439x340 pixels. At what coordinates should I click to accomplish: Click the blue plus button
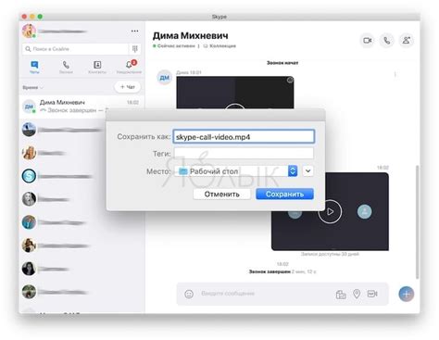click(x=407, y=294)
